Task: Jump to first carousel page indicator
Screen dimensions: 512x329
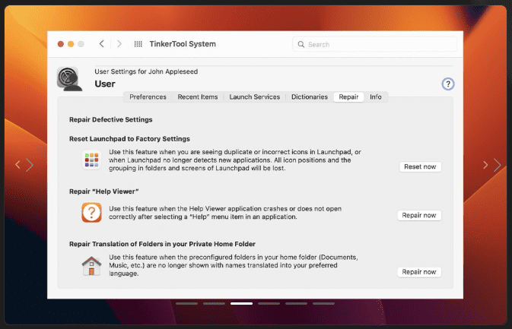Action: [187, 304]
